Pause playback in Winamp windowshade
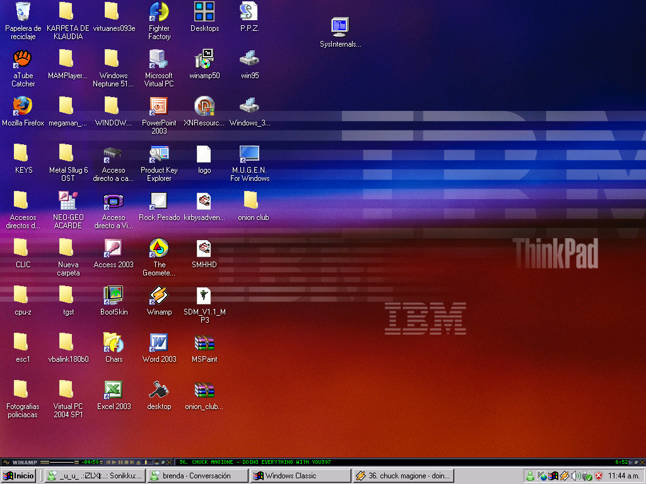Viewport: 646px width, 484px height. (120, 462)
